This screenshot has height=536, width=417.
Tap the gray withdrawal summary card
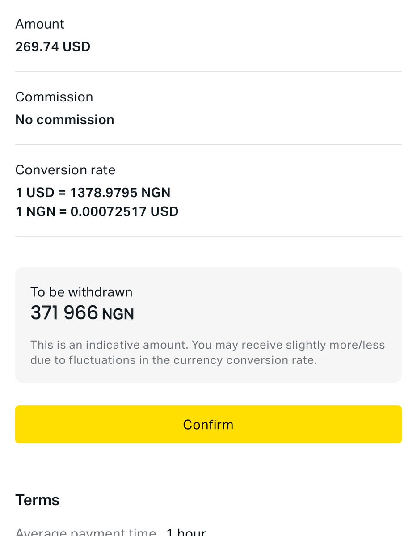[208, 325]
